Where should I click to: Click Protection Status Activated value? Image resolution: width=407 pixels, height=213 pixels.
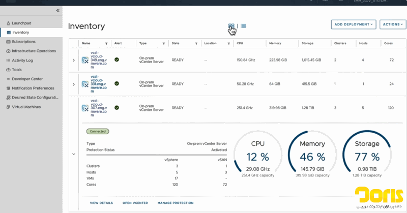point(219,150)
